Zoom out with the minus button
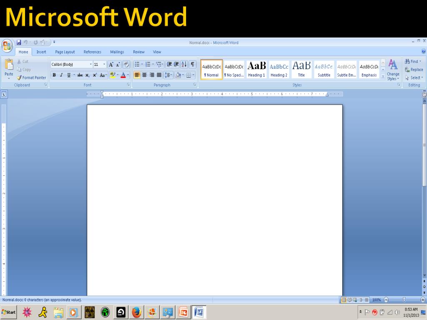427x320 pixels. 386,300
